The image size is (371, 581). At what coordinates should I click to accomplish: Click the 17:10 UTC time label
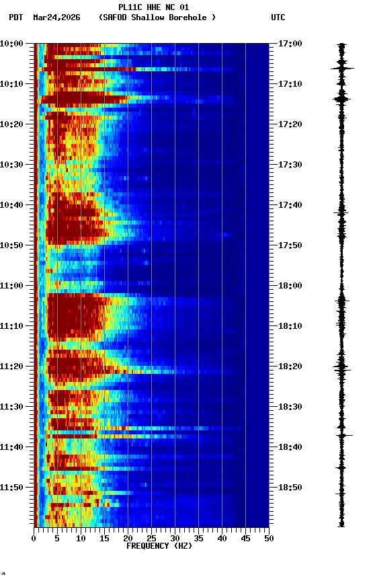coord(290,84)
